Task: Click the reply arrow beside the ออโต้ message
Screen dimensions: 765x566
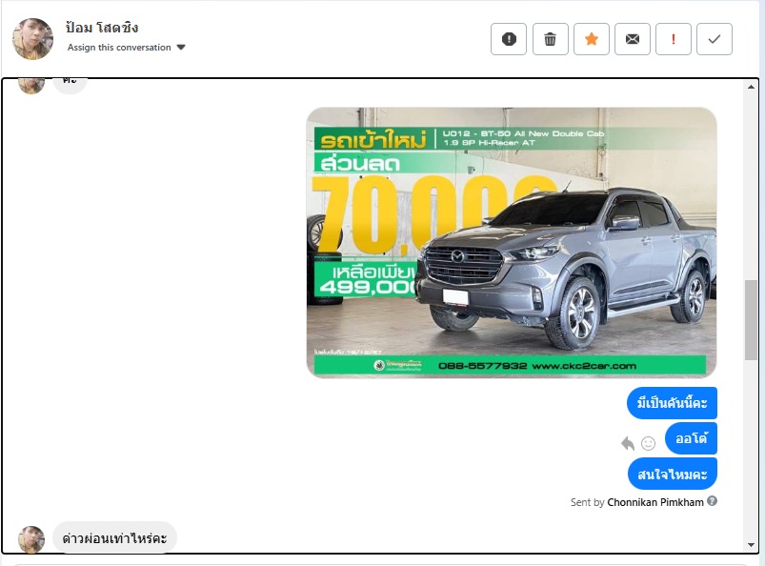Action: click(x=628, y=443)
